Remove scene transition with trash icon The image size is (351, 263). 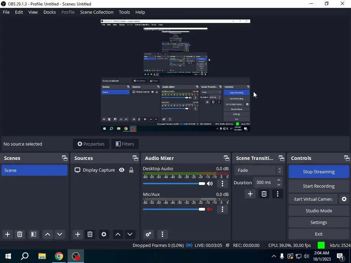264,194
